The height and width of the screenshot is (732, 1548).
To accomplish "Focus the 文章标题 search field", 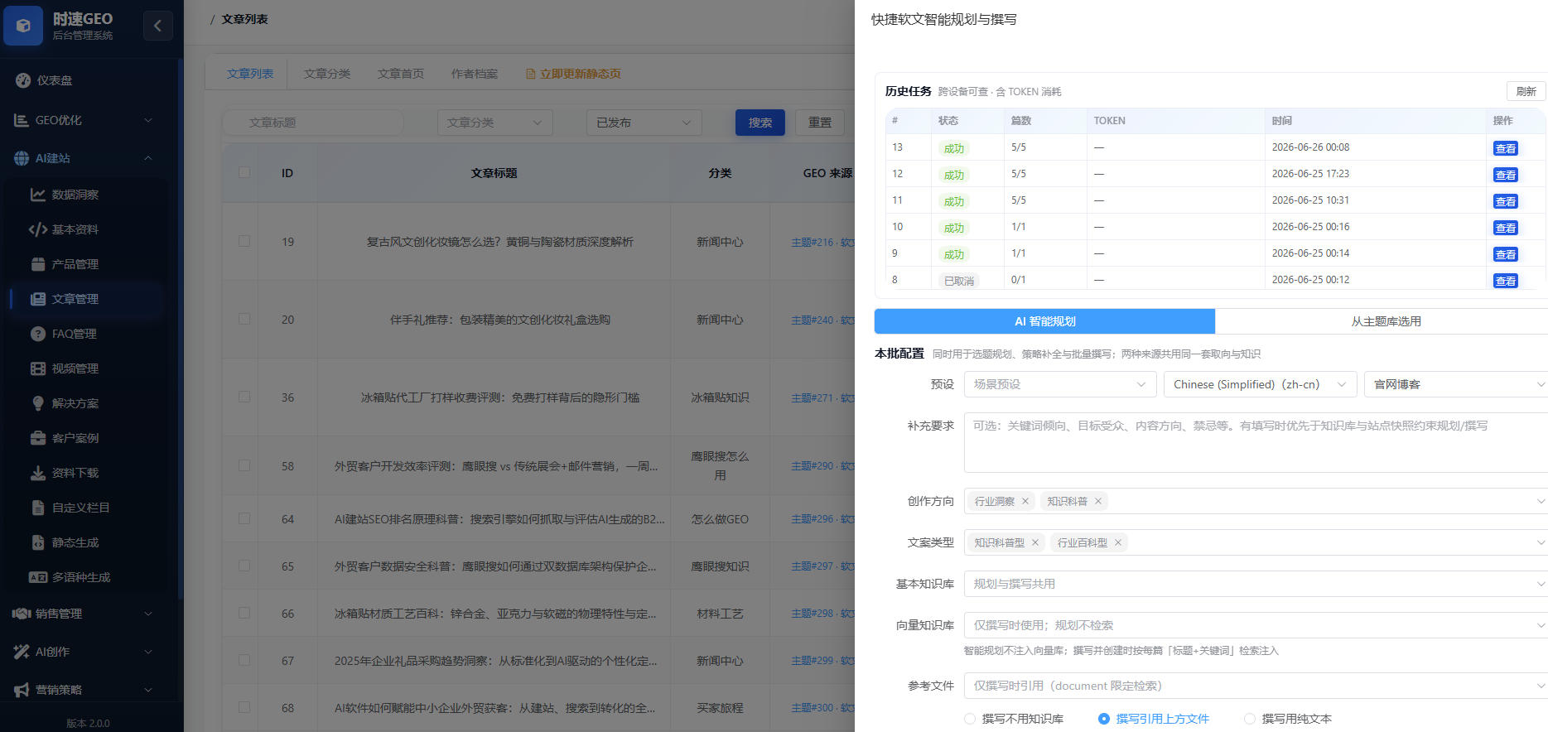I will click(x=313, y=123).
